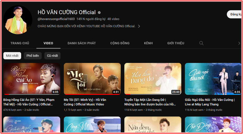Viewport: 243px width, 134px height.
Task: Show more tabs with the right arrow
Action: [x=239, y=43]
